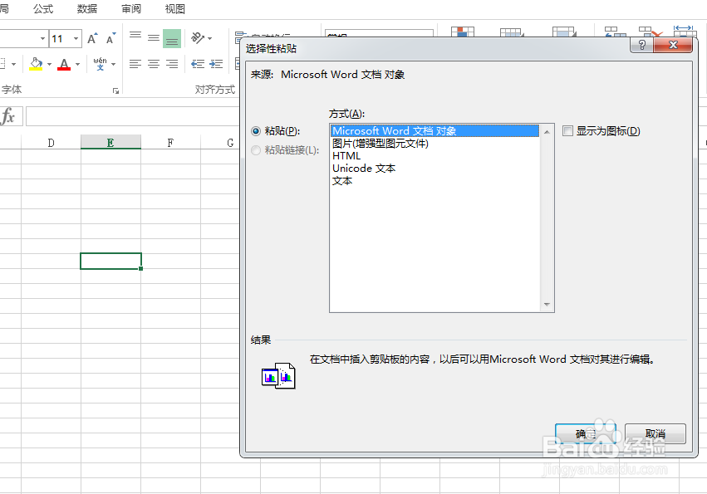Expand the fill color dropdown arrow
This screenshot has width=707, height=494.
(x=49, y=64)
